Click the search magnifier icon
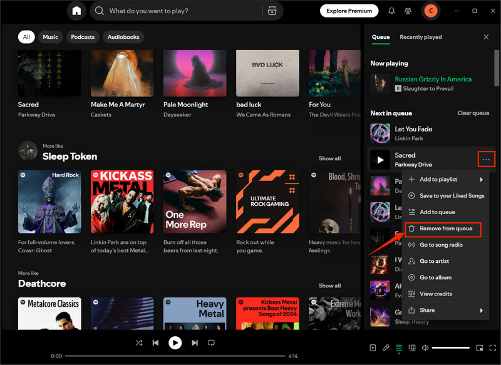 pyautogui.click(x=100, y=11)
